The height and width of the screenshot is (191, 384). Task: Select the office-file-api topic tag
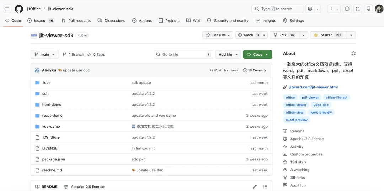point(336,97)
